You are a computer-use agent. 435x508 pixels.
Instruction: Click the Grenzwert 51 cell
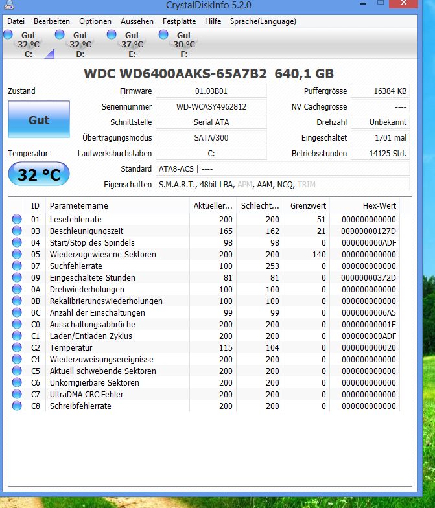pos(322,219)
